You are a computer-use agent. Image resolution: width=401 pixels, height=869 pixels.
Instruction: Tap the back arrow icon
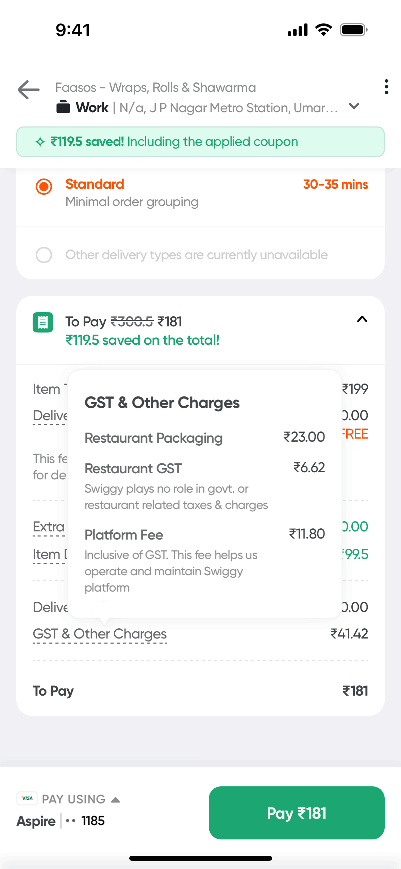click(29, 90)
